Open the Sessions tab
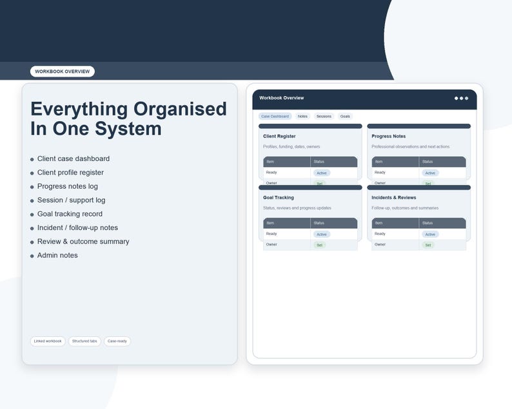Image resolution: width=512 pixels, height=409 pixels. [324, 117]
